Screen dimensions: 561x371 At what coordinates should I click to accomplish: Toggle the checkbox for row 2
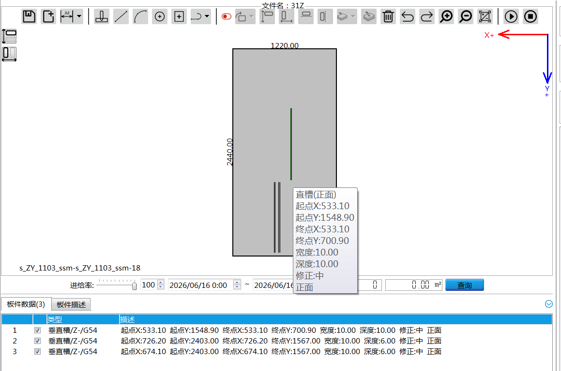[x=37, y=341]
